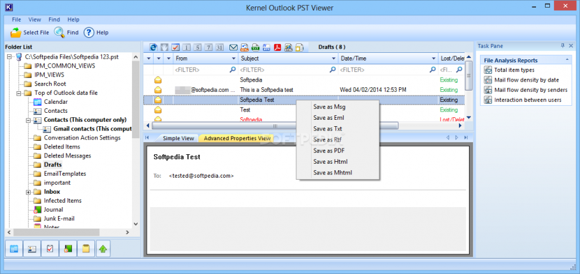Select the Deleted Items folder
Viewport: 580px width, 274px height.
point(62,147)
